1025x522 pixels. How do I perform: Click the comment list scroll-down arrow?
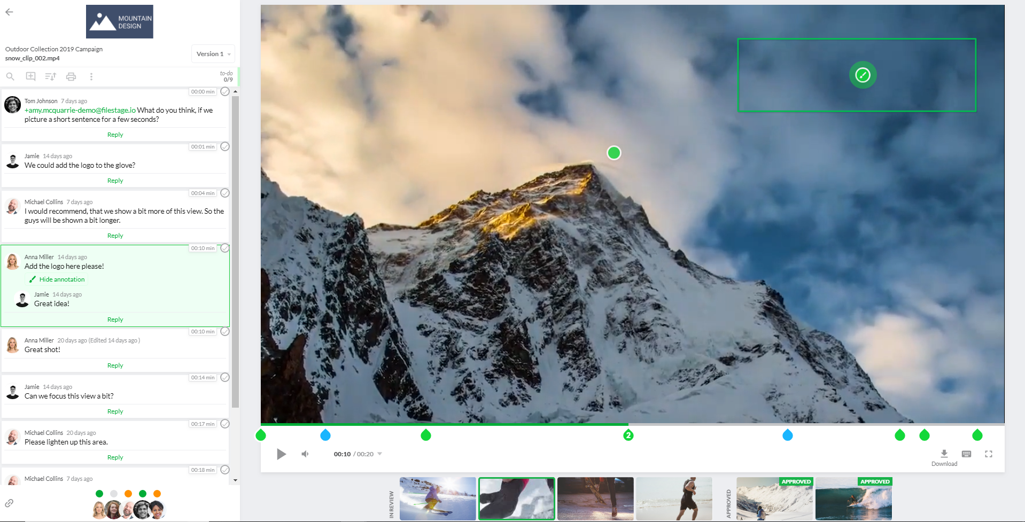(x=235, y=480)
